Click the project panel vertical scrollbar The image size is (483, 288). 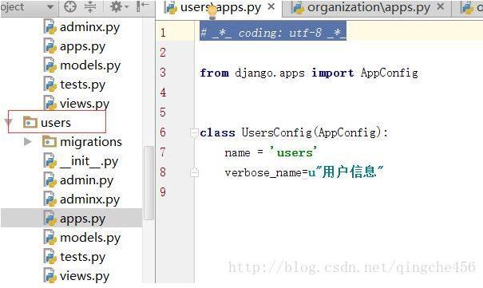click(148, 183)
